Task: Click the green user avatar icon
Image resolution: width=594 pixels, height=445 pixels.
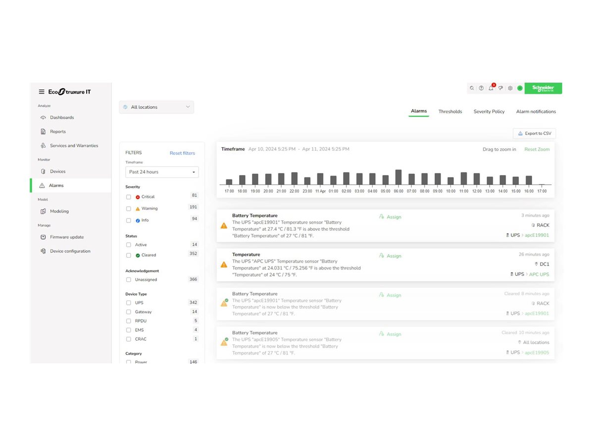Action: click(x=520, y=88)
